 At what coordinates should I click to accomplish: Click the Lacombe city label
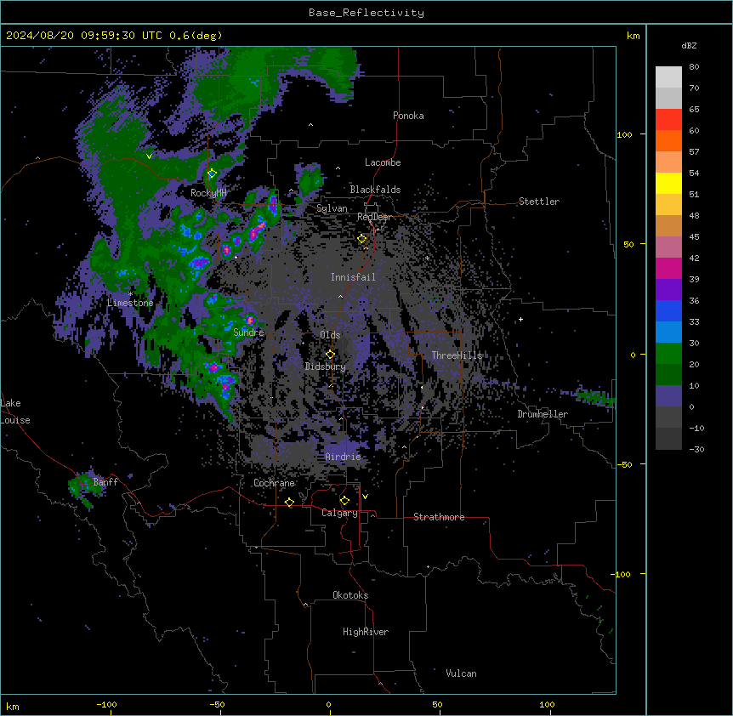click(x=383, y=162)
